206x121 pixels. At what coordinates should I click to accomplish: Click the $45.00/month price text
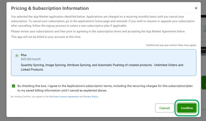click(x=31, y=59)
